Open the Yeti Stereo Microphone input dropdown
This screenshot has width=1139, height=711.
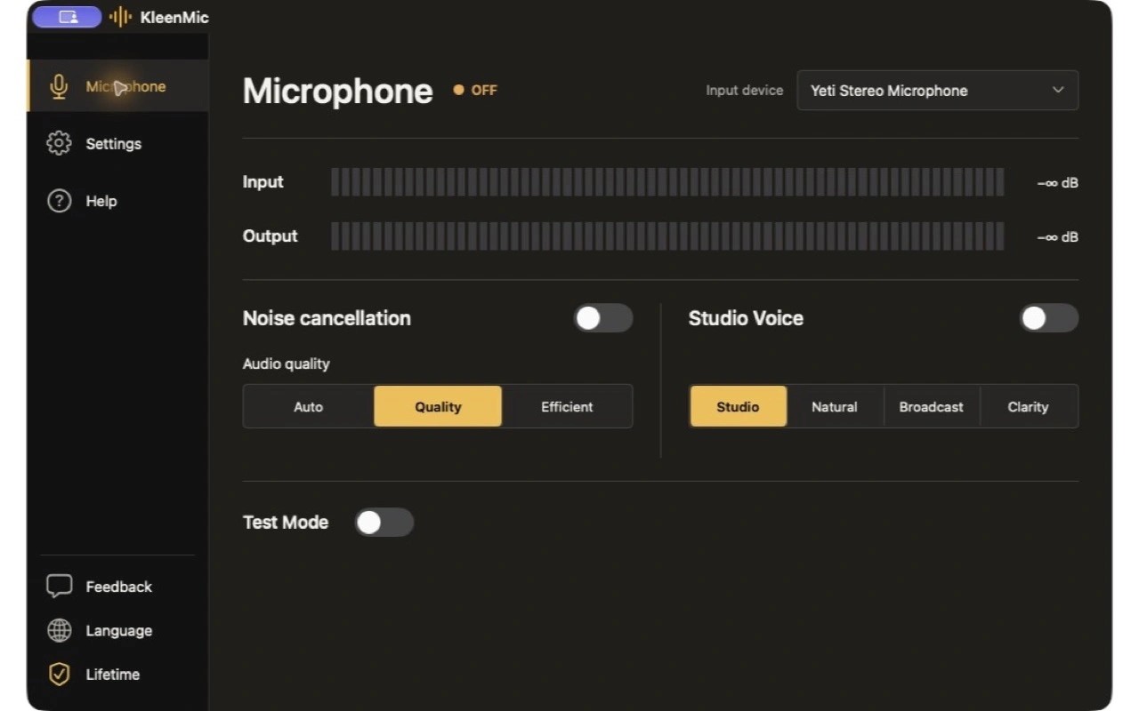point(938,91)
